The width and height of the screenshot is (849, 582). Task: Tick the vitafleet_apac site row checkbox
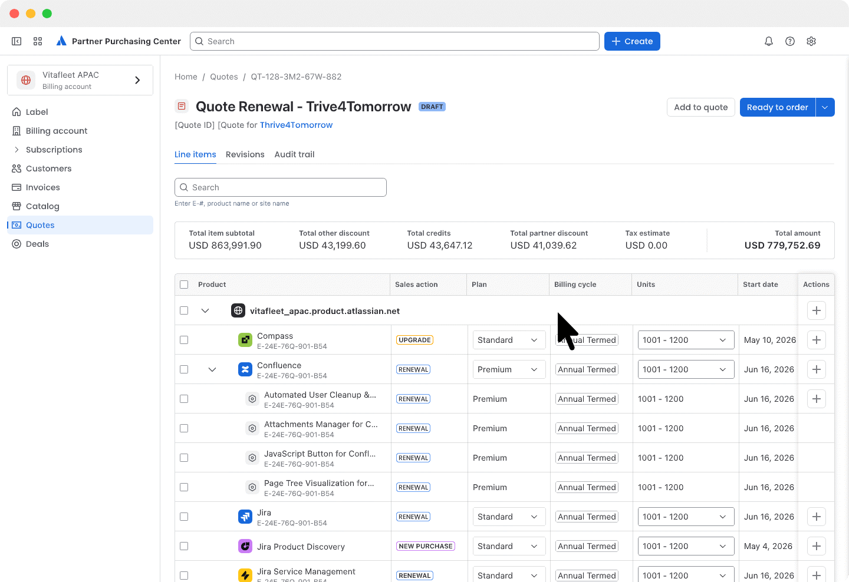tap(184, 310)
